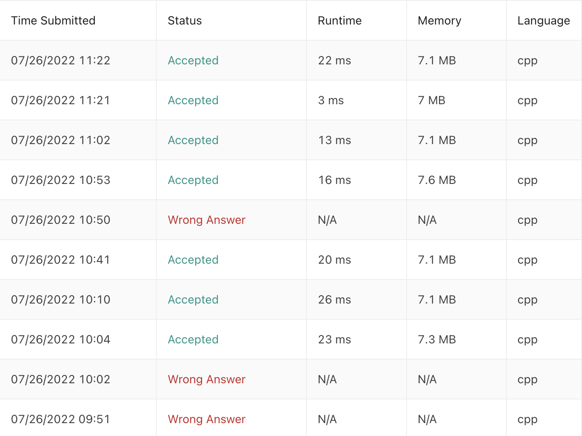Open the Accepted submission from 10:41

pos(193,260)
